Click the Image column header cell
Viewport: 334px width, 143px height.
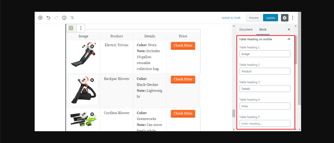pos(83,36)
